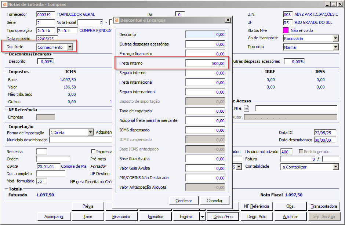Image resolution: width=345 pixels, height=225 pixels.
Task: Click the ICMS dispensado field
Action: [205, 130]
